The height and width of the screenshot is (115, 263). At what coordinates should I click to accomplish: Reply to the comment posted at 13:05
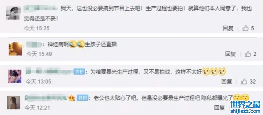pyautogui.click(x=227, y=82)
